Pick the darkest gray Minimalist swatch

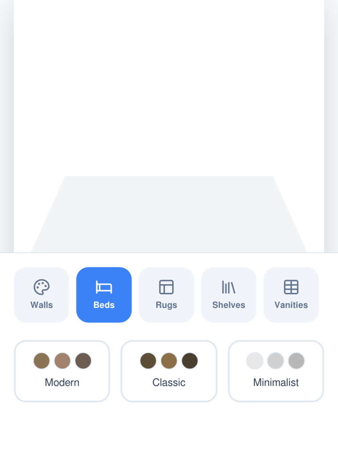tap(296, 361)
